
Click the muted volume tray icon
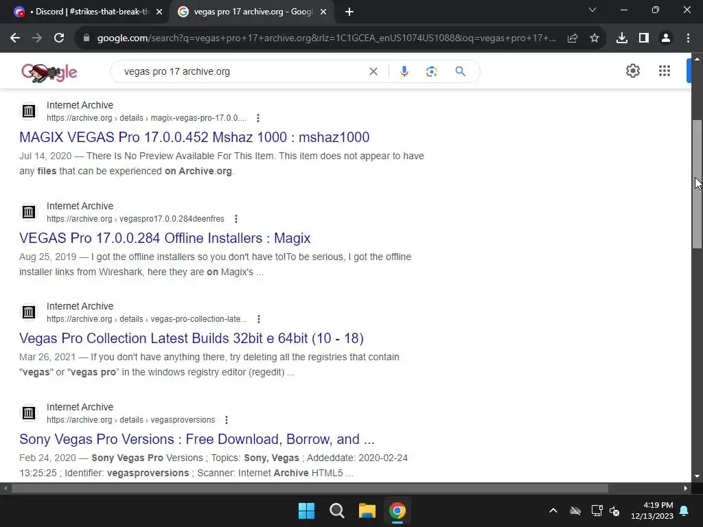click(614, 511)
